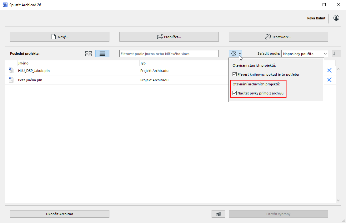Open the settings gear icon above the project list
Screen dimensions: 346x223
(233, 53)
